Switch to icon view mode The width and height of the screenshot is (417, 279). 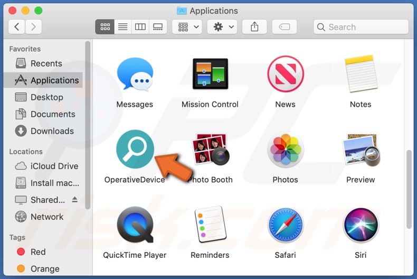click(x=105, y=27)
